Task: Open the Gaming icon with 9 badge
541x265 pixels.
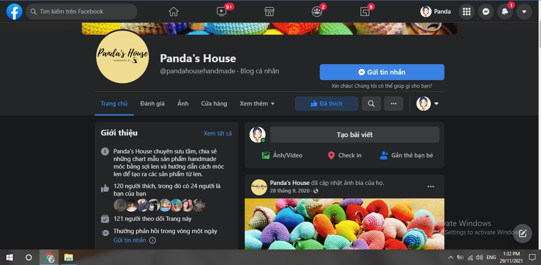Action: click(x=365, y=12)
